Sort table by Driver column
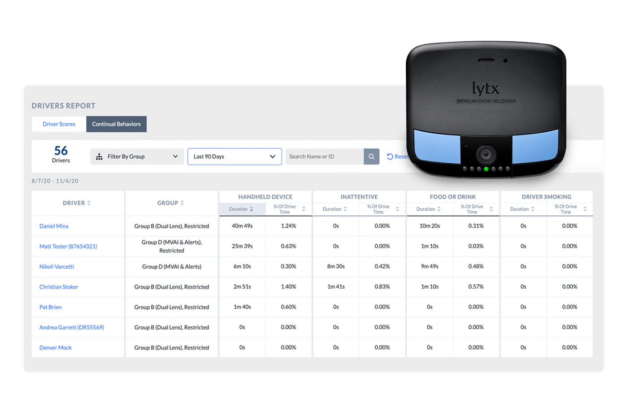Screen dimensions: 626x417 click(x=77, y=203)
